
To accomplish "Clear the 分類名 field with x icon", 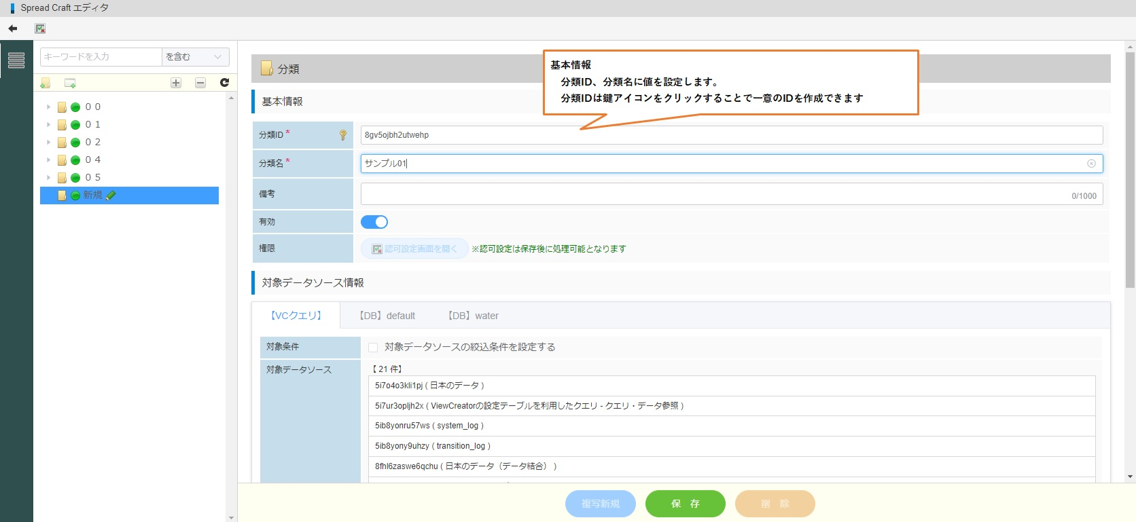I will pos(1091,164).
